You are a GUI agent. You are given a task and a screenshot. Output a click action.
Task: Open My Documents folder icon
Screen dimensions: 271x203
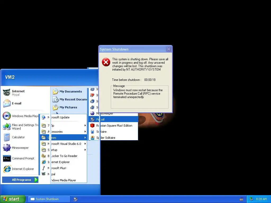55,91
